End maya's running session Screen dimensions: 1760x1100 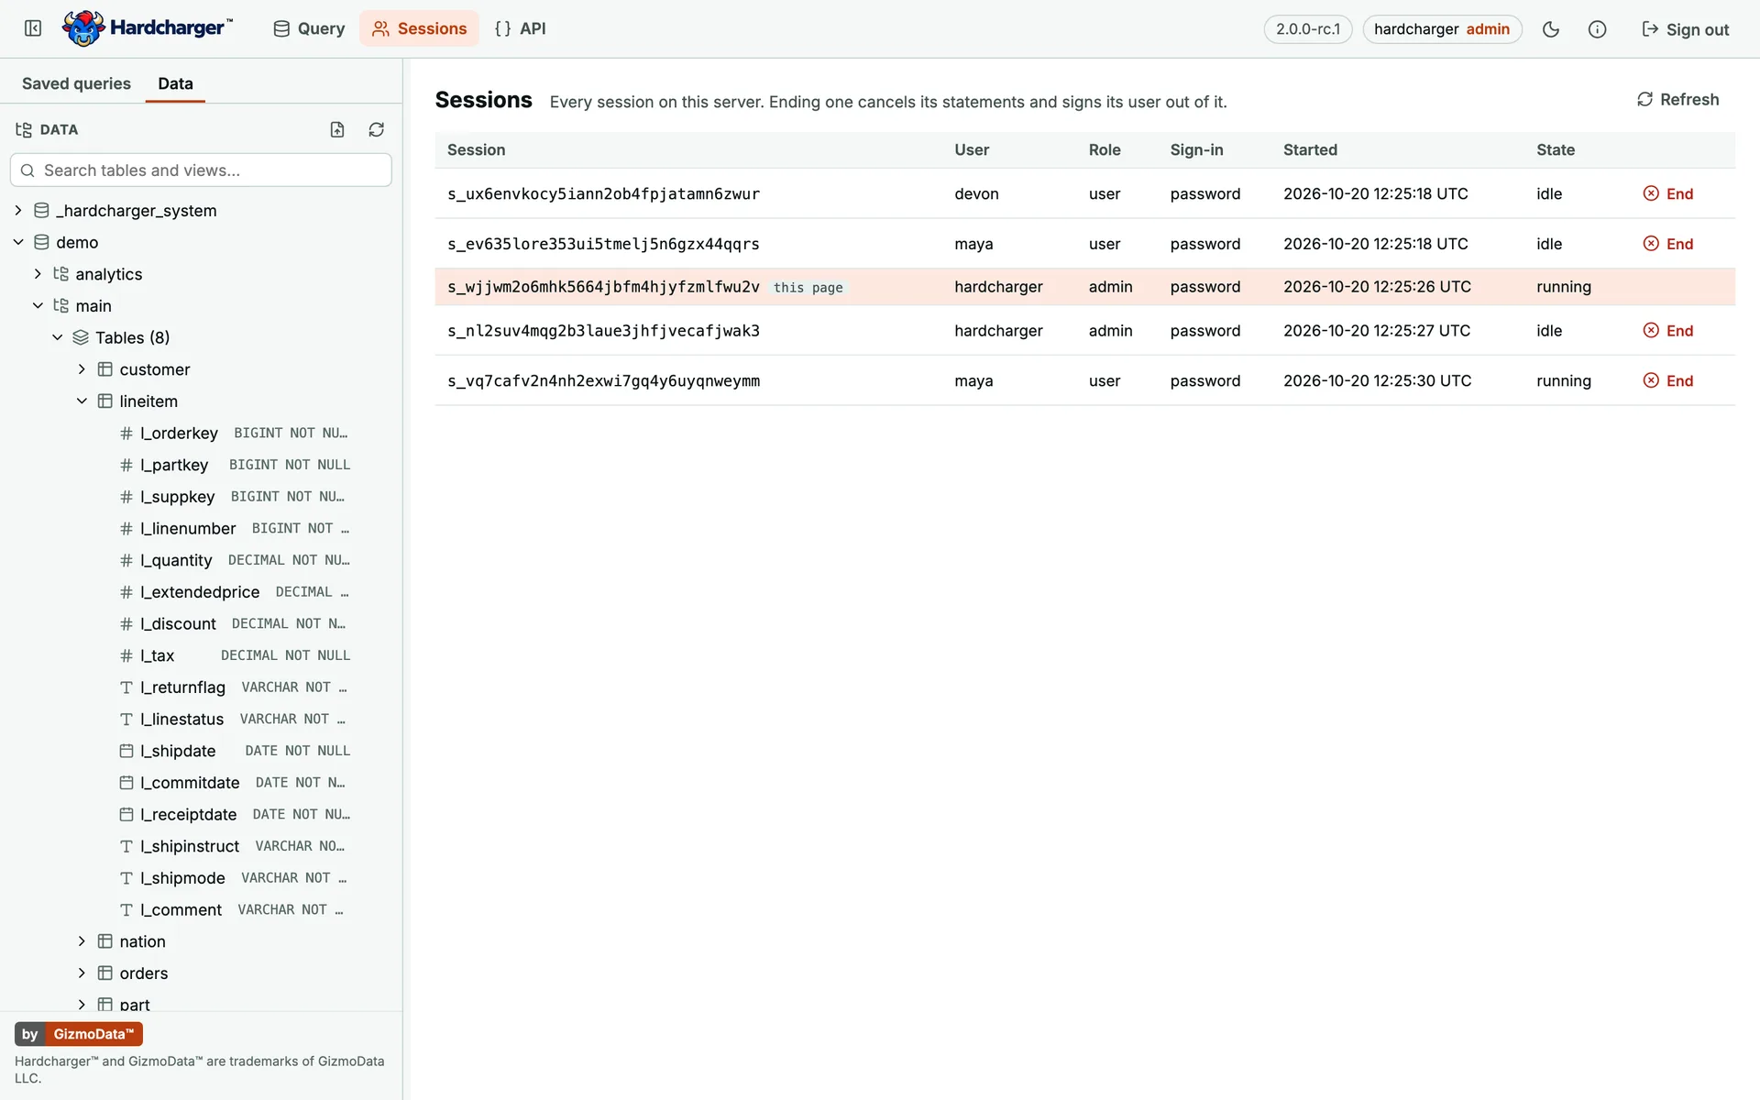tap(1668, 380)
